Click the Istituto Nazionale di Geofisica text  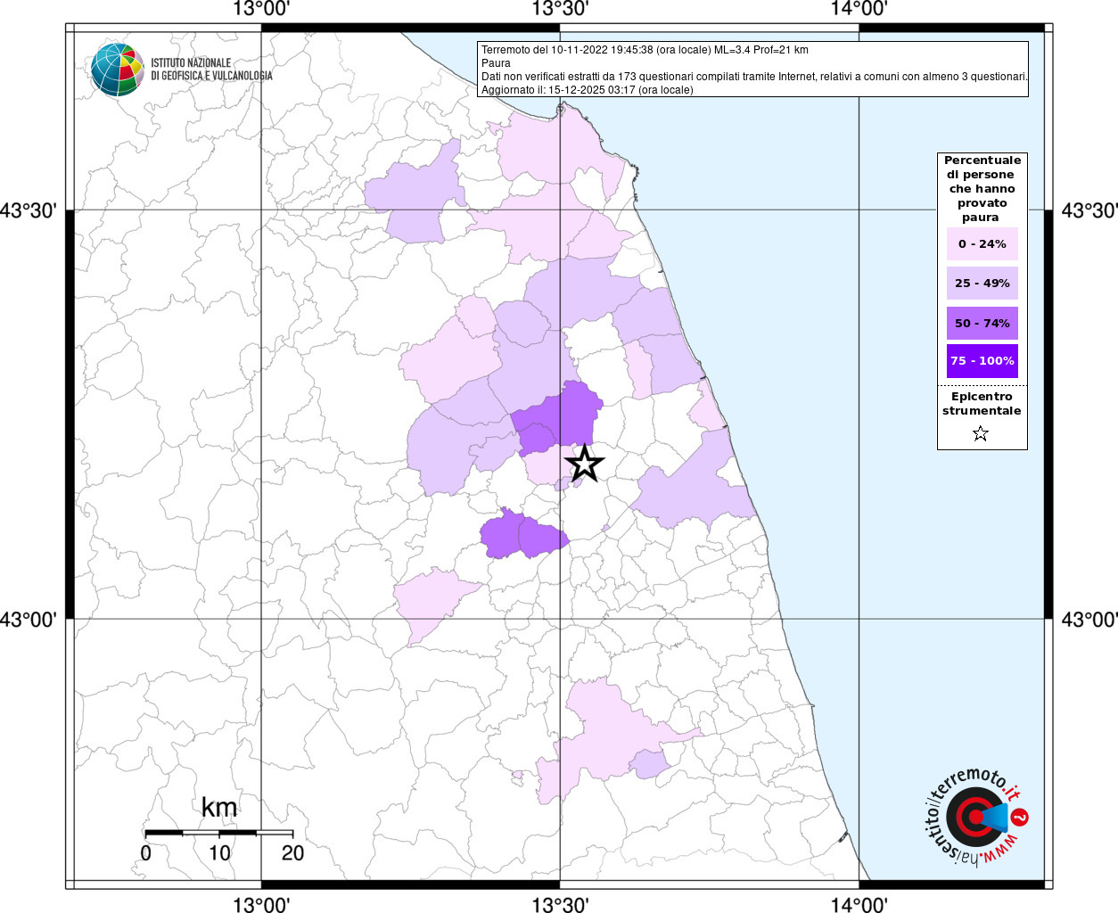pos(211,70)
